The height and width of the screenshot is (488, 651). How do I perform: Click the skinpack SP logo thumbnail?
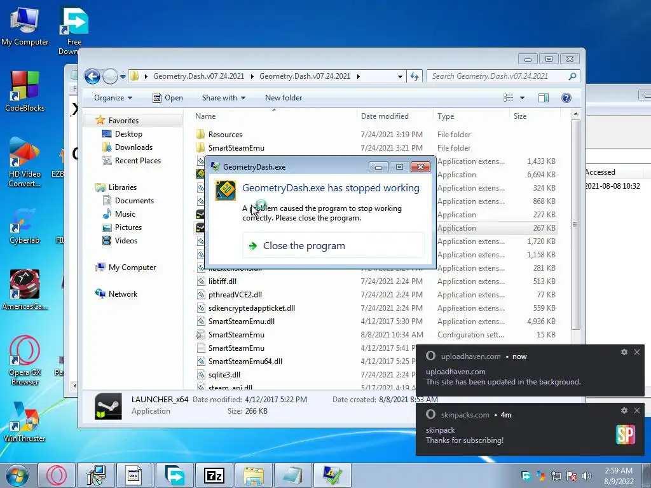point(626,435)
